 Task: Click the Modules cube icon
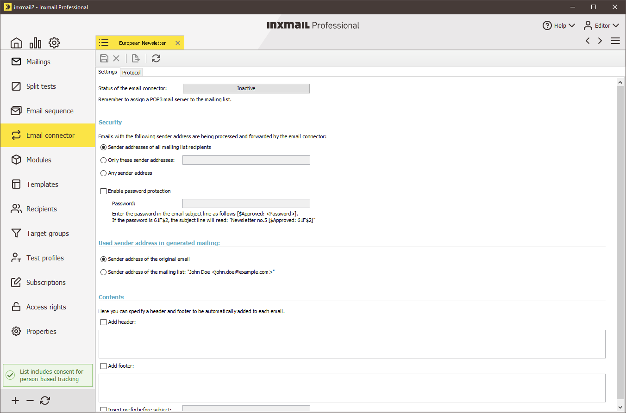coord(16,160)
